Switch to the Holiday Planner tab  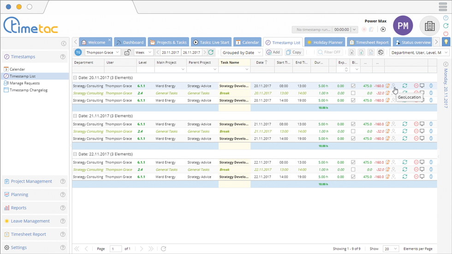(x=324, y=42)
